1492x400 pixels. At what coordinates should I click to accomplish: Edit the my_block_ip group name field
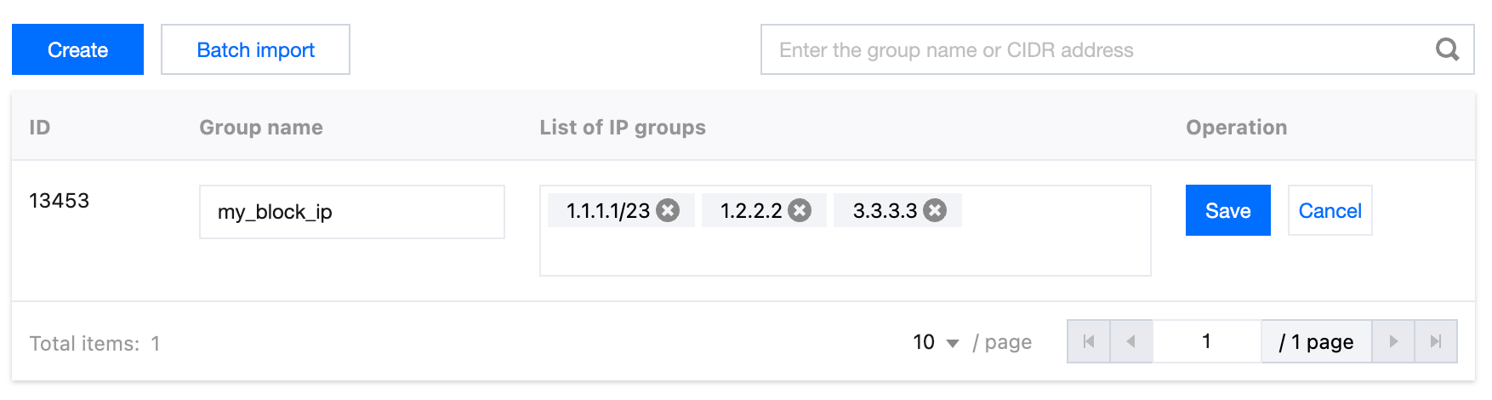coord(352,212)
